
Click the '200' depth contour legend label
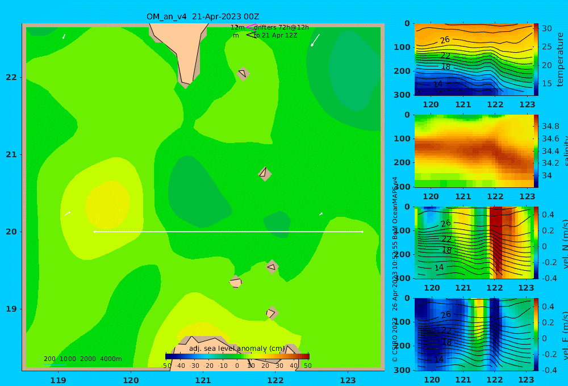tap(49, 359)
